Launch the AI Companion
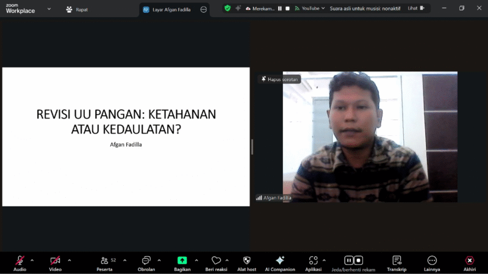Image resolution: width=488 pixels, height=274 pixels. [x=279, y=261]
